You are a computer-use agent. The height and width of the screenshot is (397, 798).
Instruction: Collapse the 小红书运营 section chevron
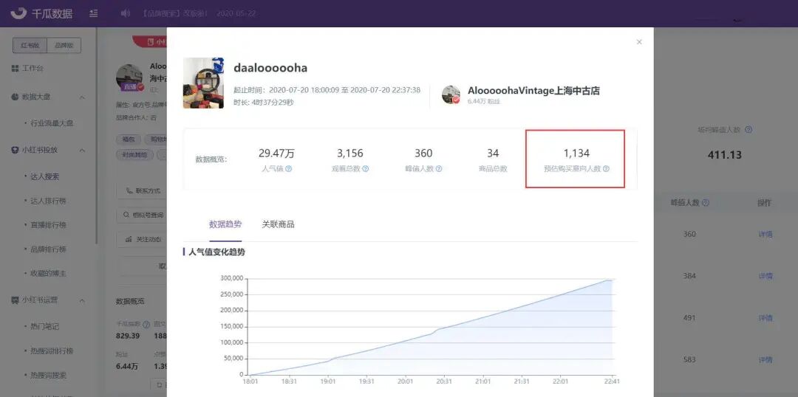82,300
